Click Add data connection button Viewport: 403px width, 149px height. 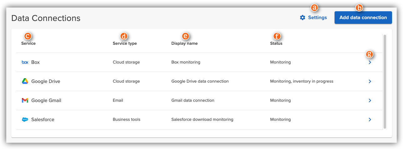tap(363, 18)
